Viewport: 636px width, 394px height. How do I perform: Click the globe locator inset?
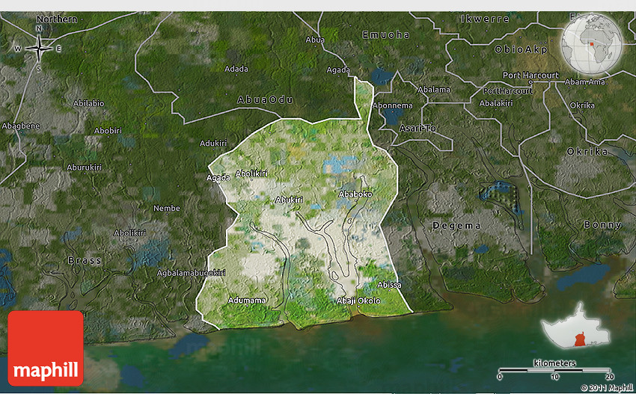(x=593, y=43)
